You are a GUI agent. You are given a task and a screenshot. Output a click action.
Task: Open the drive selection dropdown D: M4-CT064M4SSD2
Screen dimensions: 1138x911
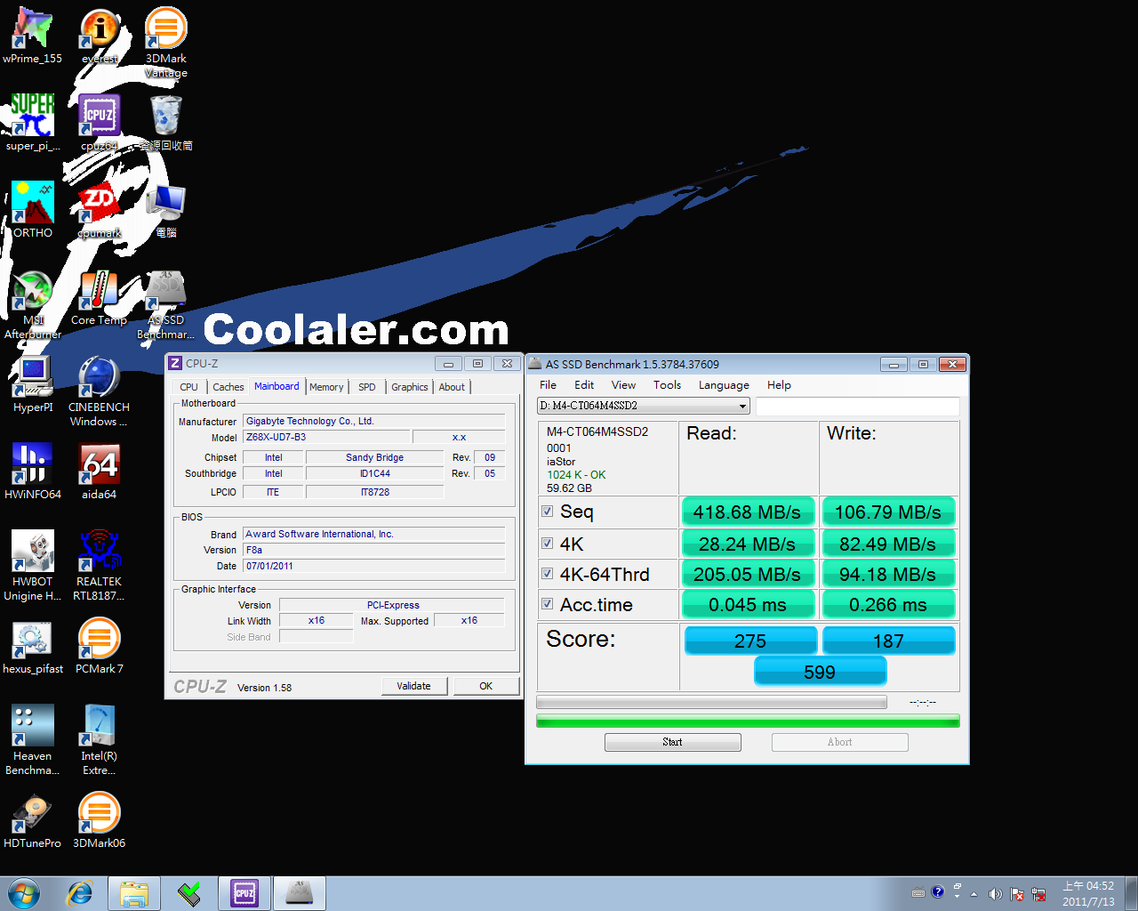[644, 406]
